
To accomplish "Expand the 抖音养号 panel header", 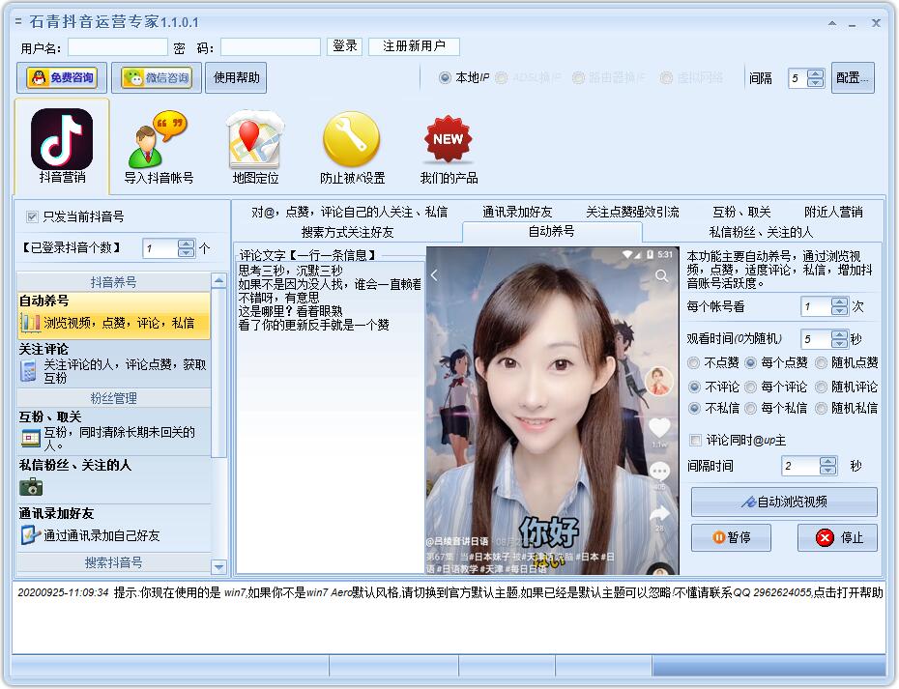I will click(114, 280).
